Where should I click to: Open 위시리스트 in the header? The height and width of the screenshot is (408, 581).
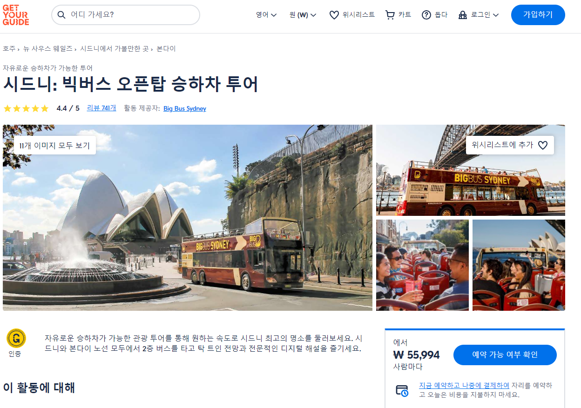click(352, 15)
